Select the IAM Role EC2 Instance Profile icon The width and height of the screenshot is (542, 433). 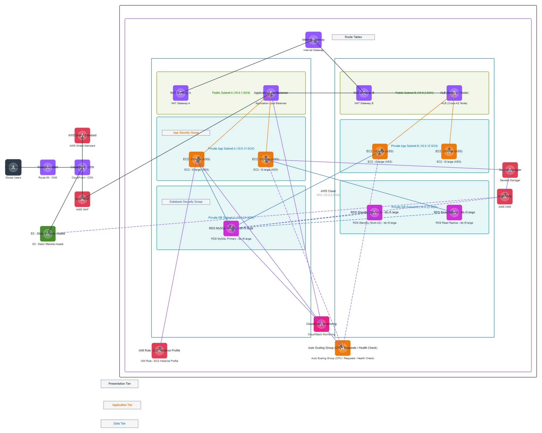159,351
